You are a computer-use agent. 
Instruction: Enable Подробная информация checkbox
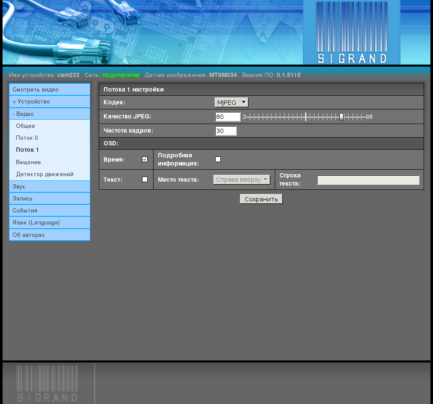(218, 159)
